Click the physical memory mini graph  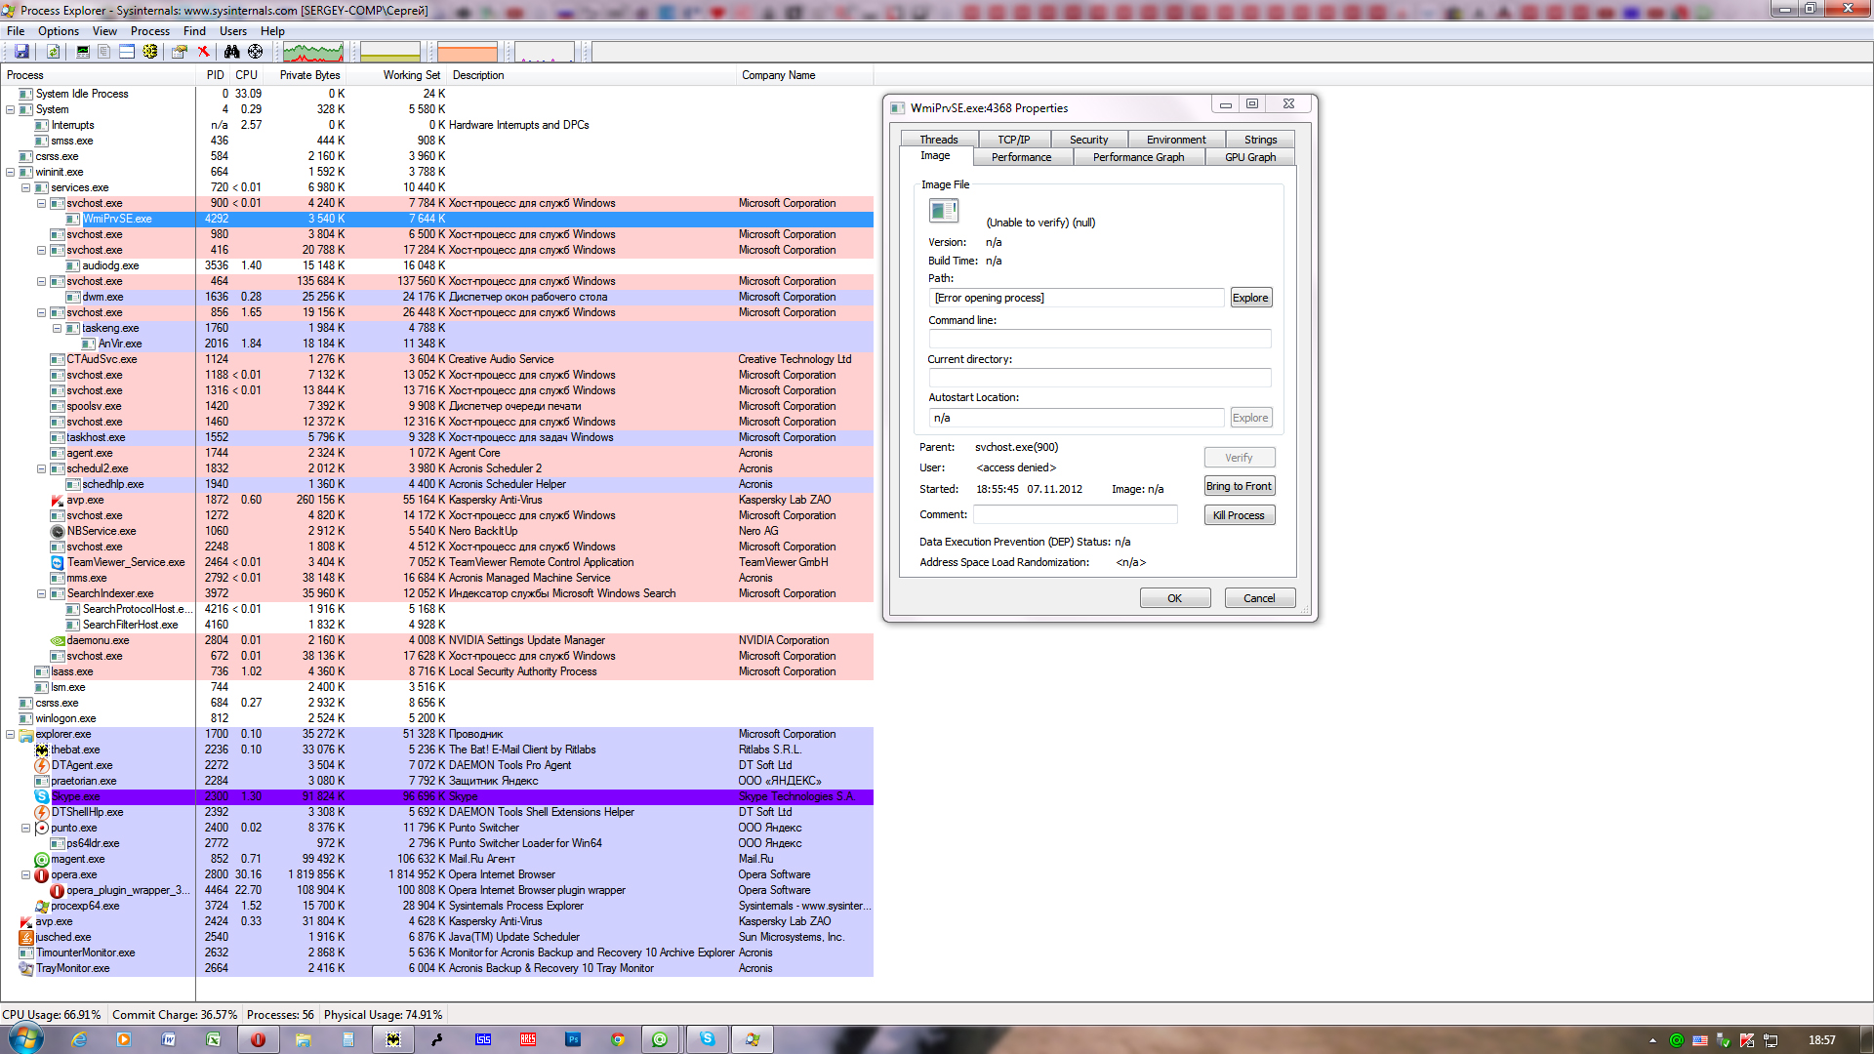pos(467,52)
